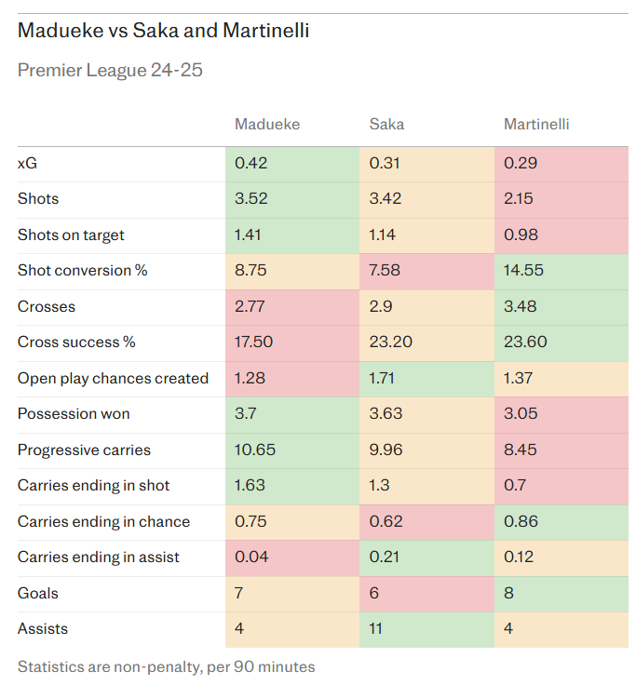Select the 'Progressive carries' row label
Image resolution: width=636 pixels, height=685 pixels.
[84, 450]
